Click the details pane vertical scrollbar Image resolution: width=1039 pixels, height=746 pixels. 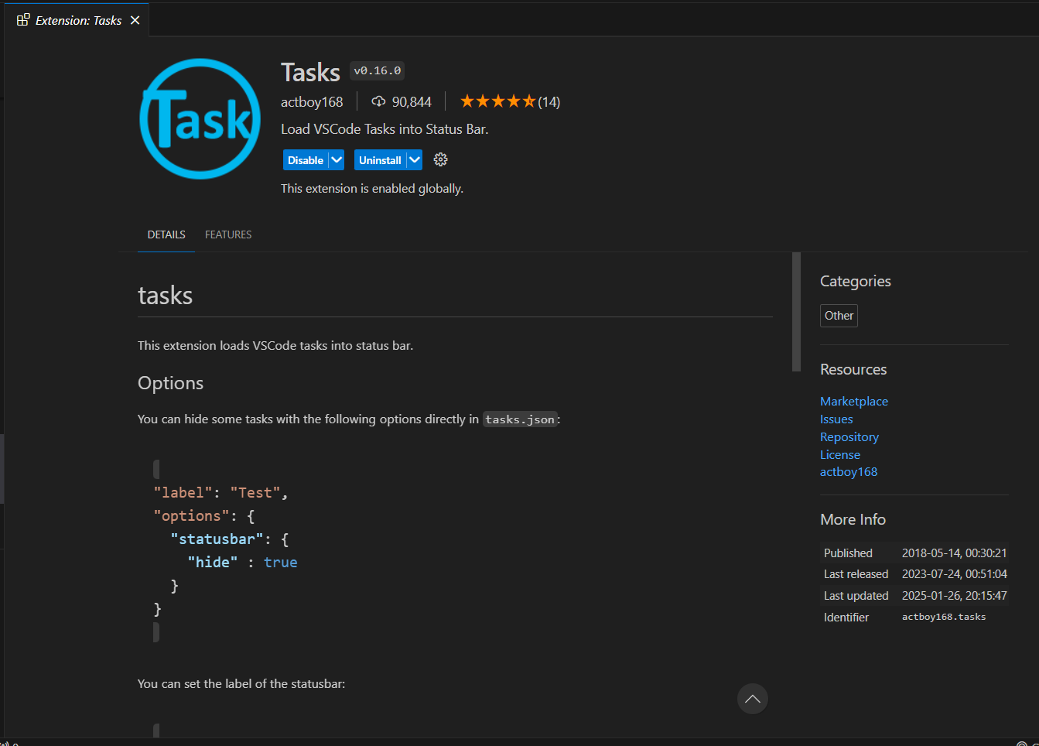click(x=796, y=313)
